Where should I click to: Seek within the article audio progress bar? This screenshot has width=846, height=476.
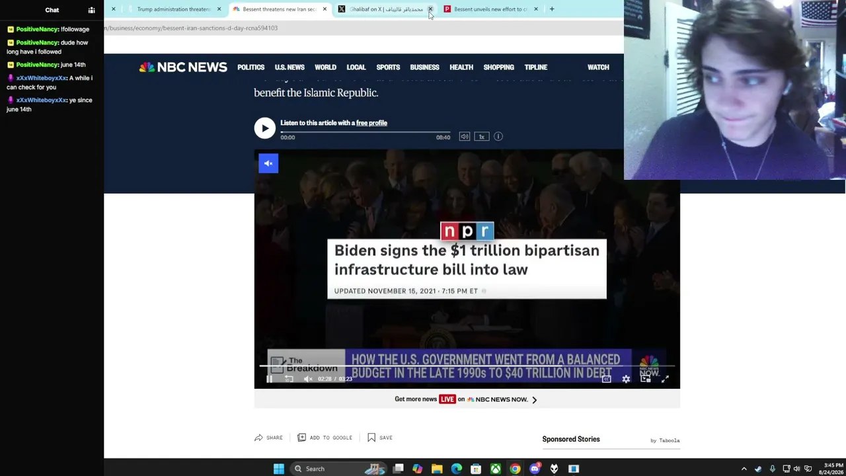pyautogui.click(x=365, y=132)
